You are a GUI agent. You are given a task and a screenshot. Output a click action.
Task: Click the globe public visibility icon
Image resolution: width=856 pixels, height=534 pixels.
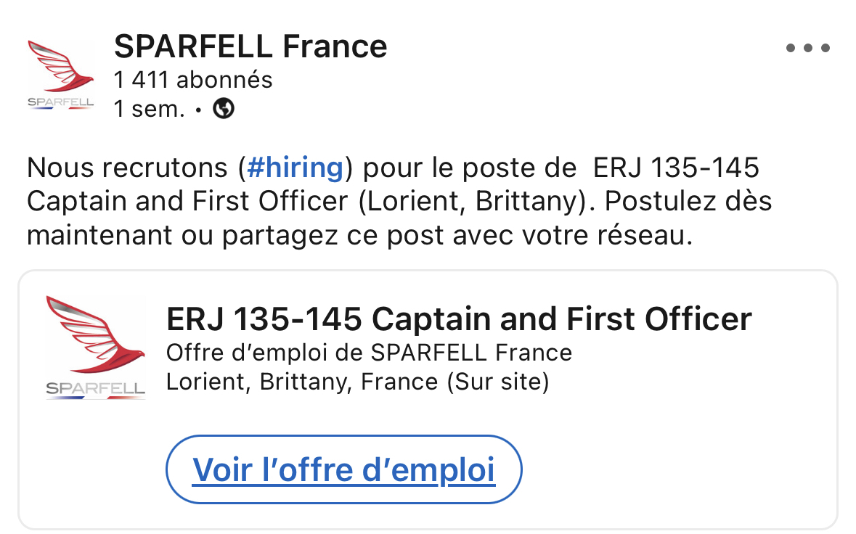coord(224,109)
